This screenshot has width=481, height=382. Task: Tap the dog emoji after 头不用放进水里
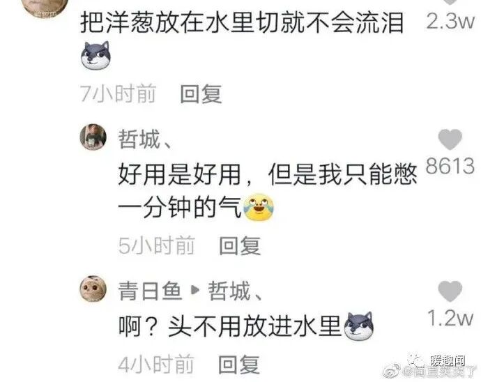[x=358, y=326]
